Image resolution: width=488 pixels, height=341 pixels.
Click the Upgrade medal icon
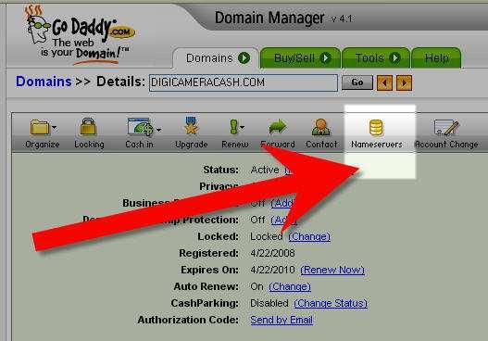point(191,126)
